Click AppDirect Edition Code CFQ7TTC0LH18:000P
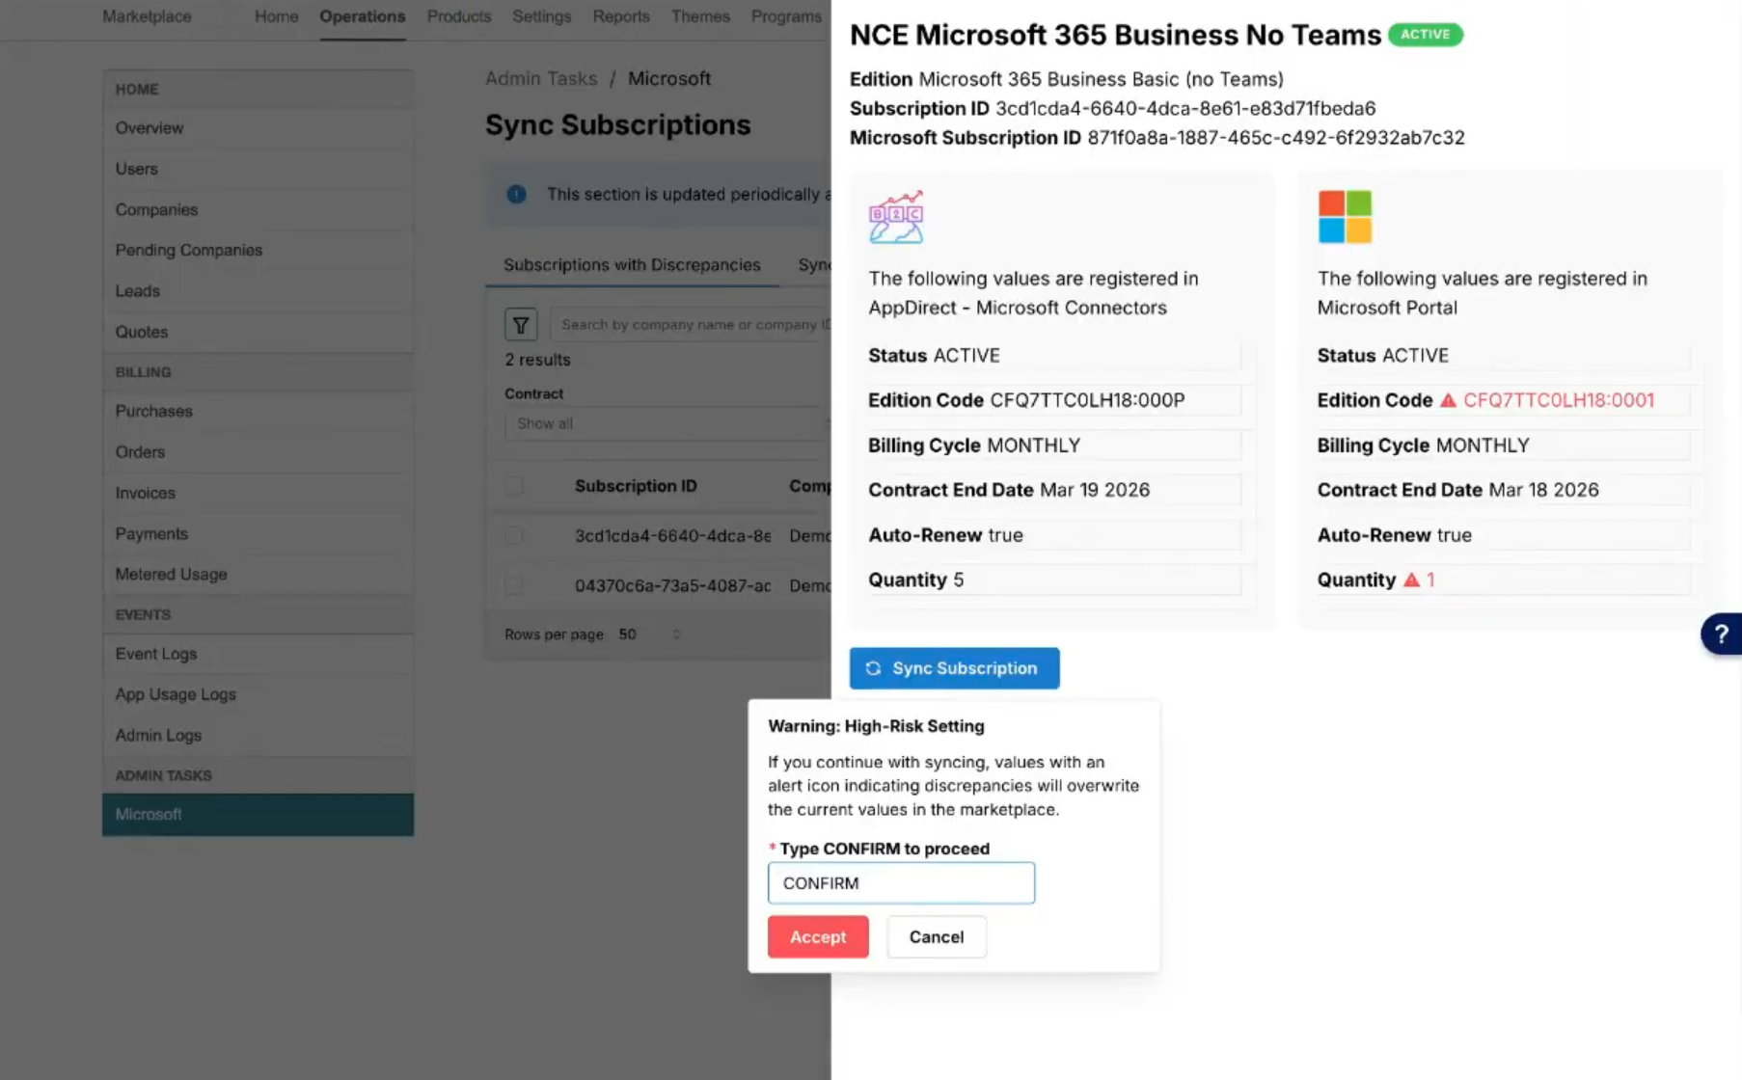This screenshot has width=1742, height=1080. (x=1087, y=400)
